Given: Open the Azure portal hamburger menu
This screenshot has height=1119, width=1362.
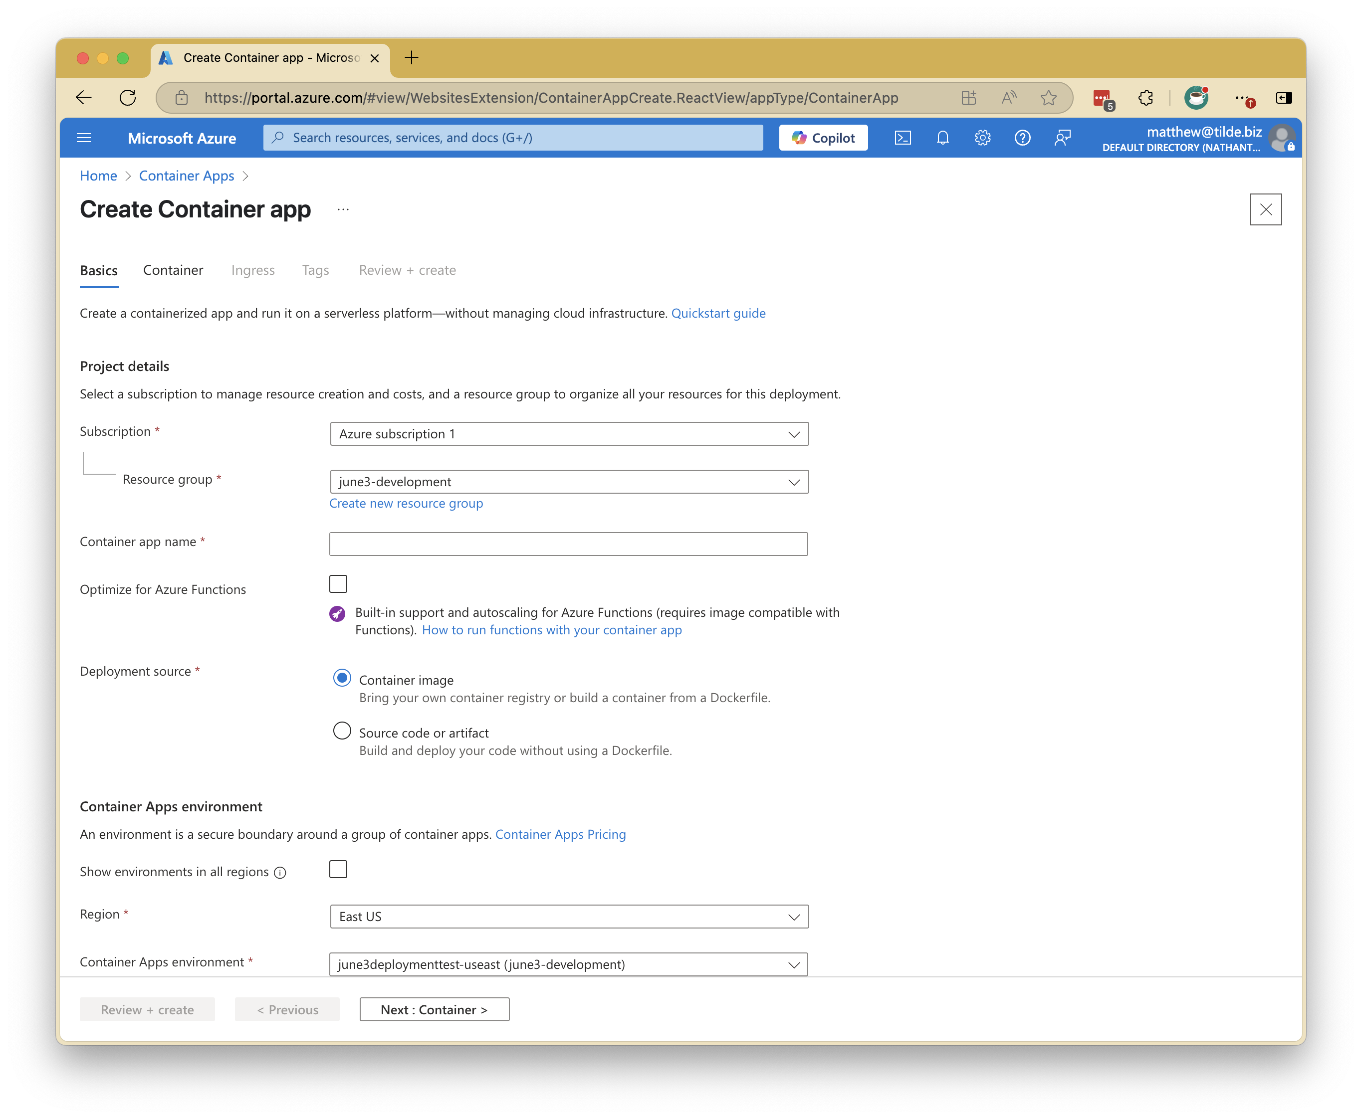Looking at the screenshot, I should (84, 137).
